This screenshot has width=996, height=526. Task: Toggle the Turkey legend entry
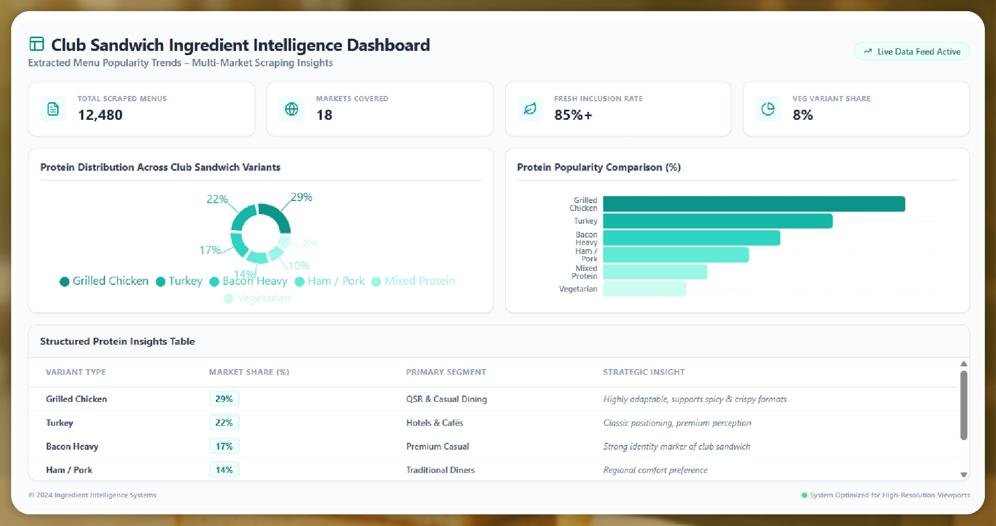point(179,281)
